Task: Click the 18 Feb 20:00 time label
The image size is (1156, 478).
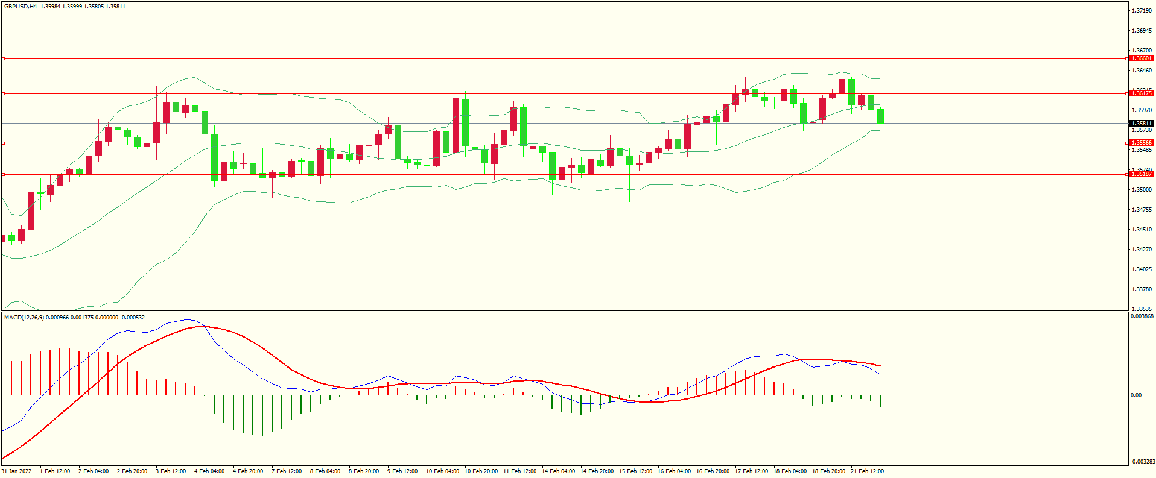Action: click(x=828, y=471)
